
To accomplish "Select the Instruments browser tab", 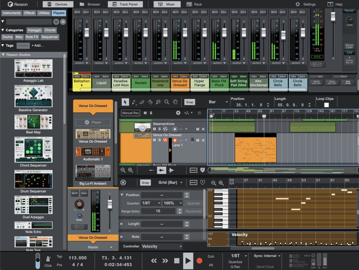I will [x=12, y=13].
